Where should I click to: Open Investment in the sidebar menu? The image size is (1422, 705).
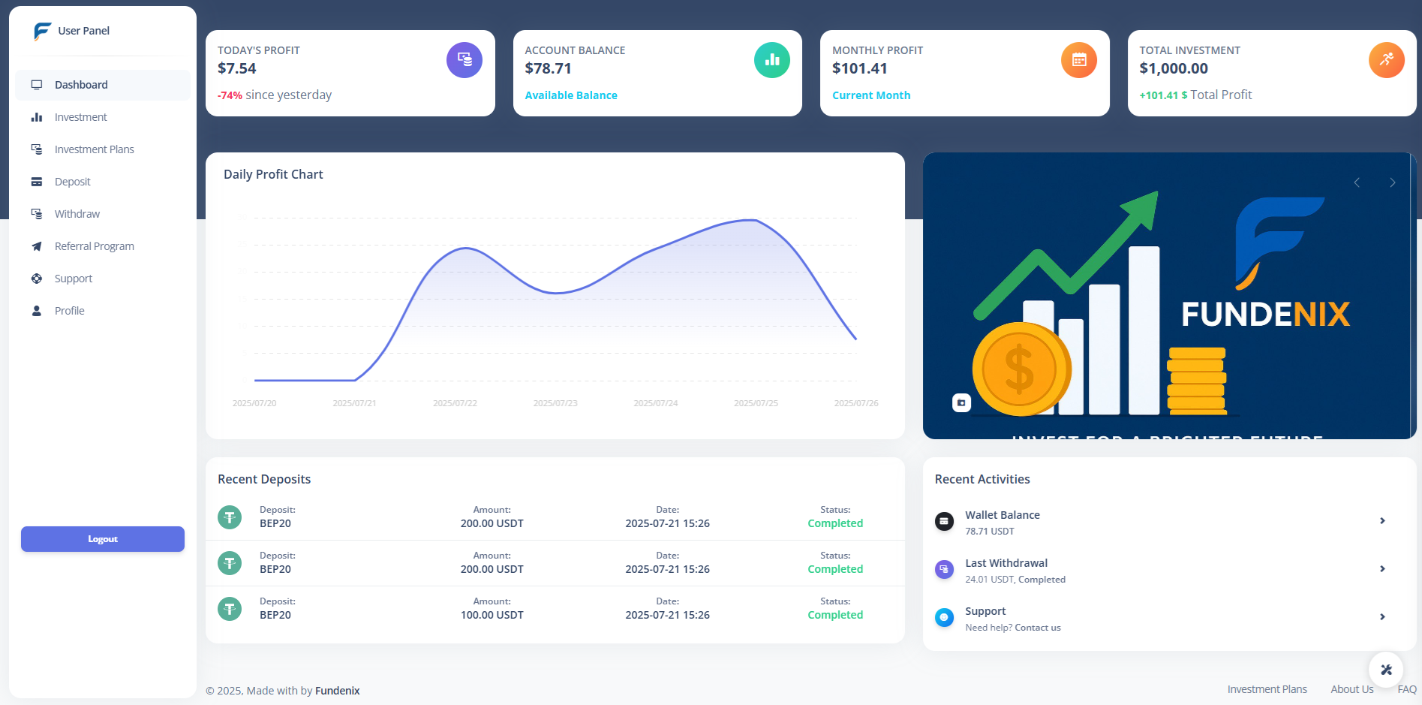click(x=103, y=117)
